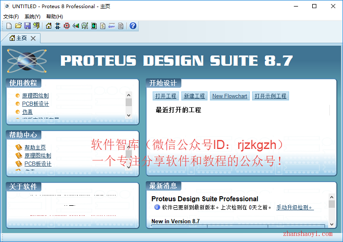This screenshot has height=242, width=343.
Task: Click 帮助中心 panel scrollbar down arrow
Action: pos(129,167)
